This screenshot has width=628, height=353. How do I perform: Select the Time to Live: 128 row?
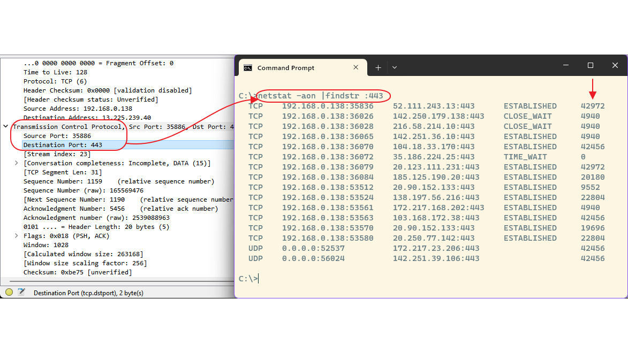(55, 72)
